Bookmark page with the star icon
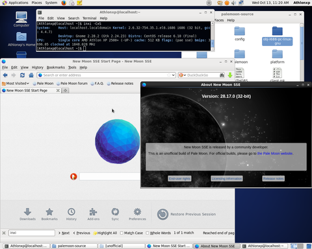 pyautogui.click(x=169, y=75)
